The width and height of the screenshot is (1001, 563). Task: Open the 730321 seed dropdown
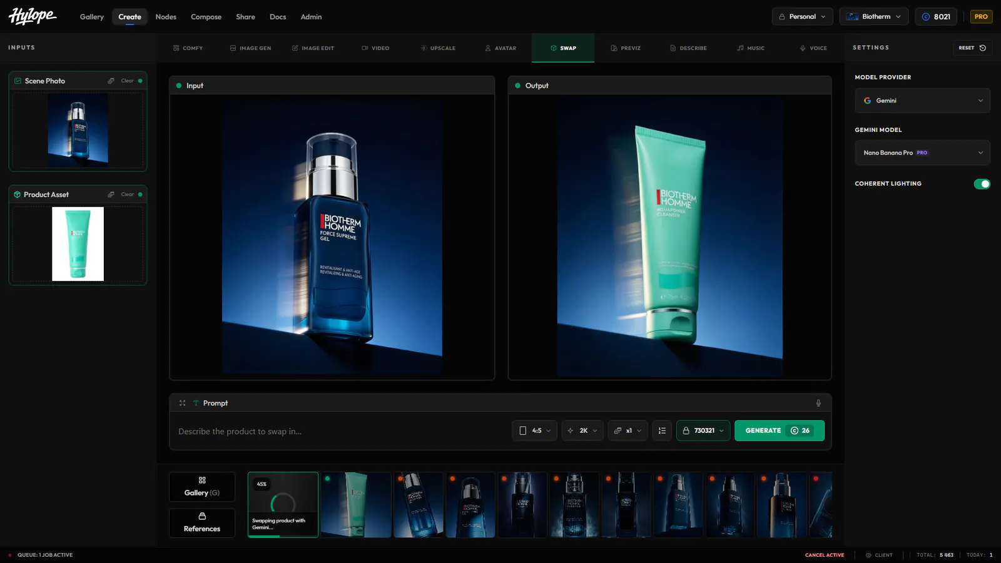coord(703,430)
